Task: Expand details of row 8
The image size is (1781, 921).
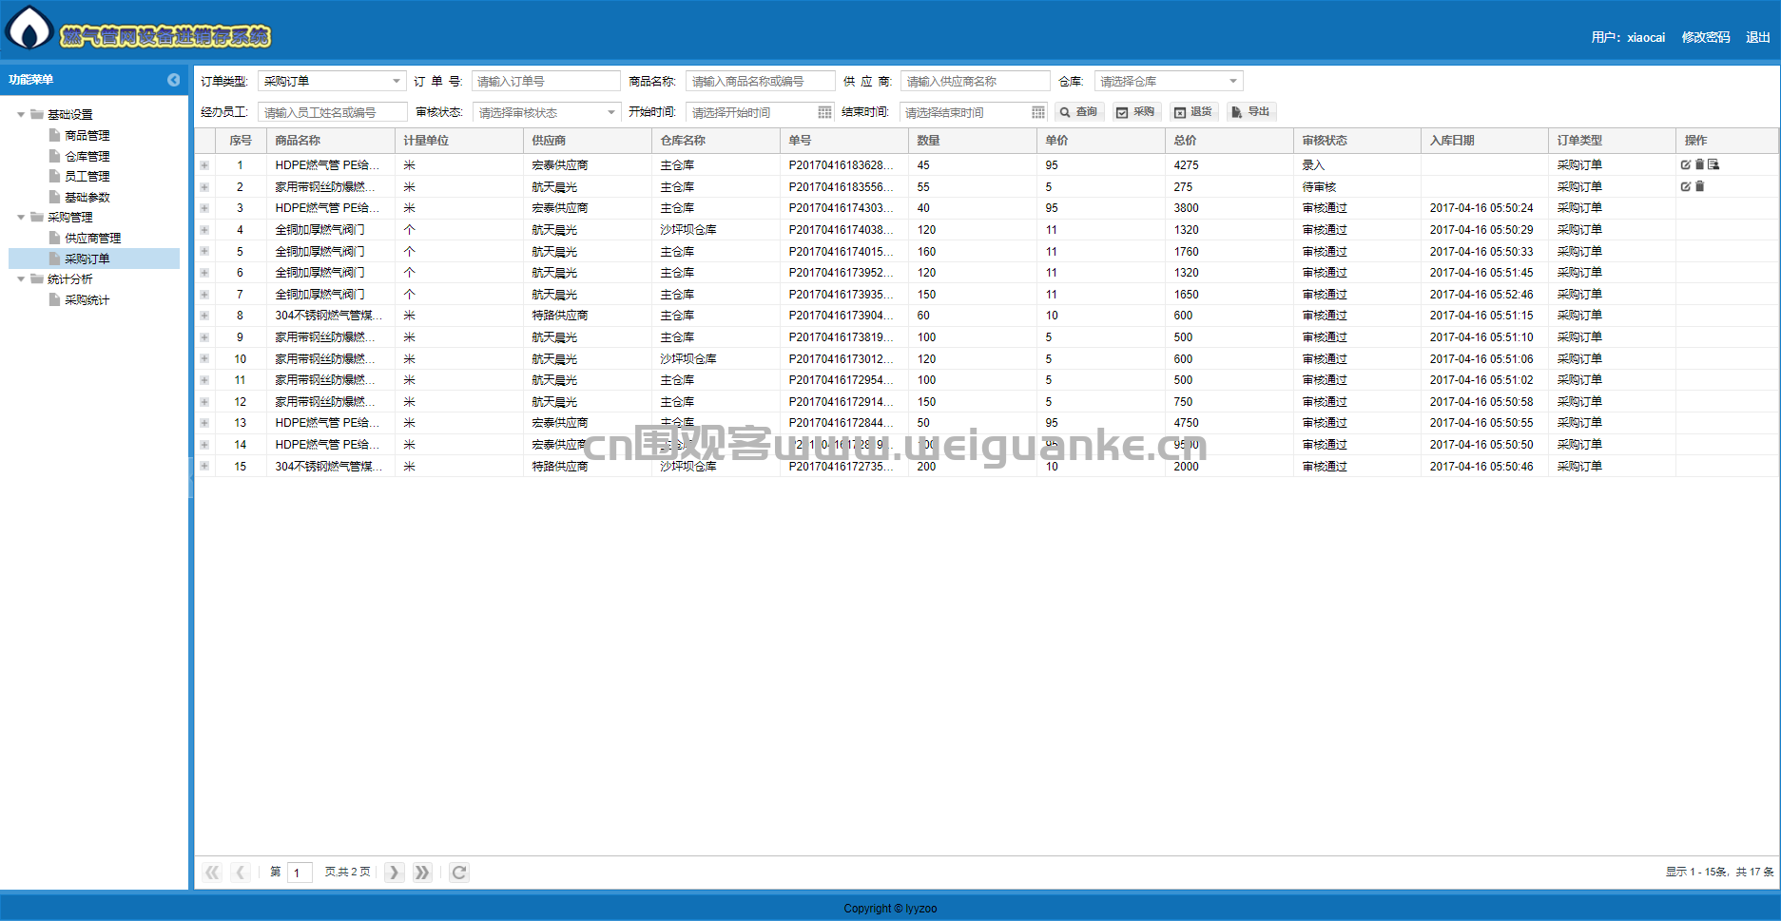Action: click(204, 316)
